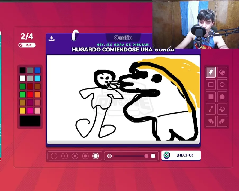Pick the brown color swatch
The width and height of the screenshot is (239, 191).
(38, 86)
